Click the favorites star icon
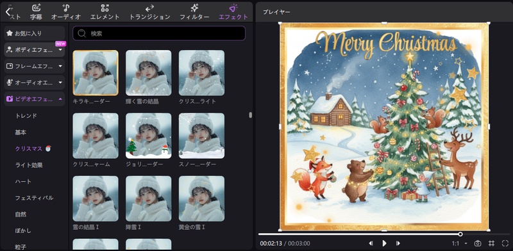Viewport: 513px width, 251px height. [x=10, y=33]
